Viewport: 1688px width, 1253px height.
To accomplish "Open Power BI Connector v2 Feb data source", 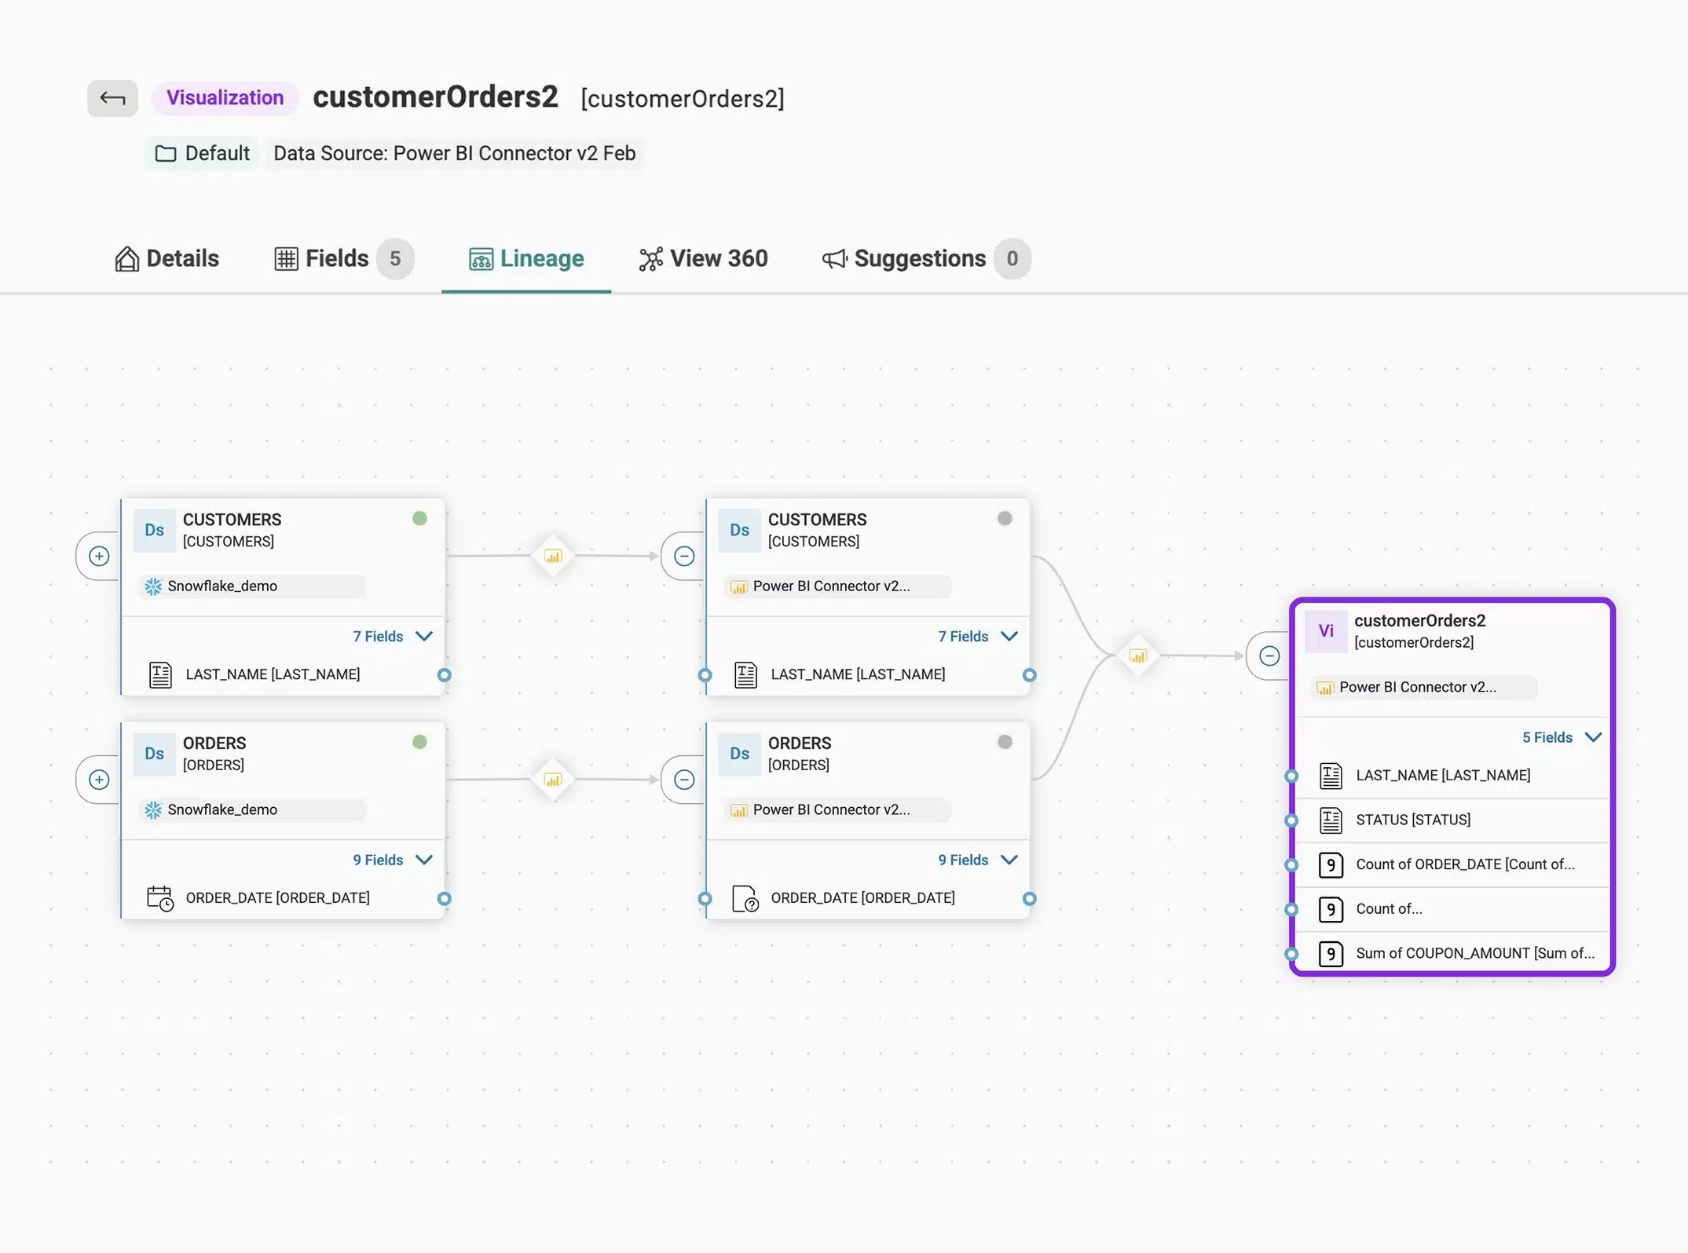I will [x=454, y=153].
